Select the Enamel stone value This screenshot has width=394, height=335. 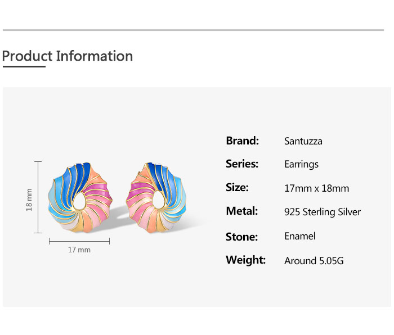pos(299,236)
